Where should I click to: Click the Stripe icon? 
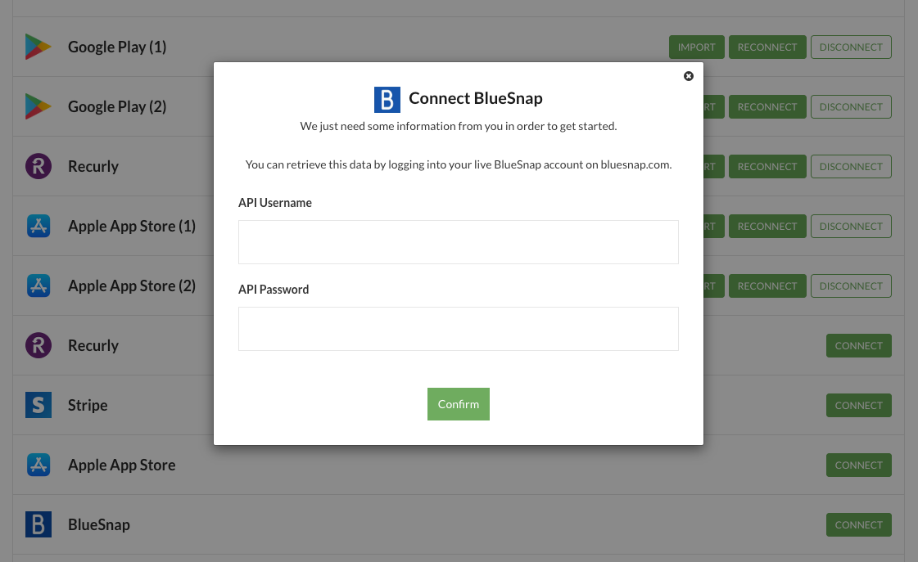click(38, 405)
